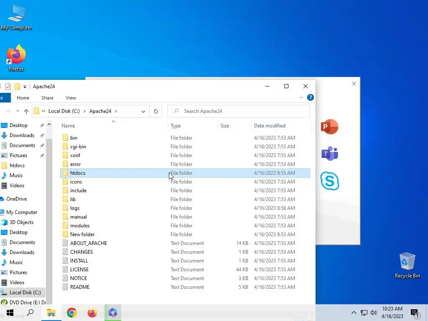Sort files by the Name column header

[114, 125]
